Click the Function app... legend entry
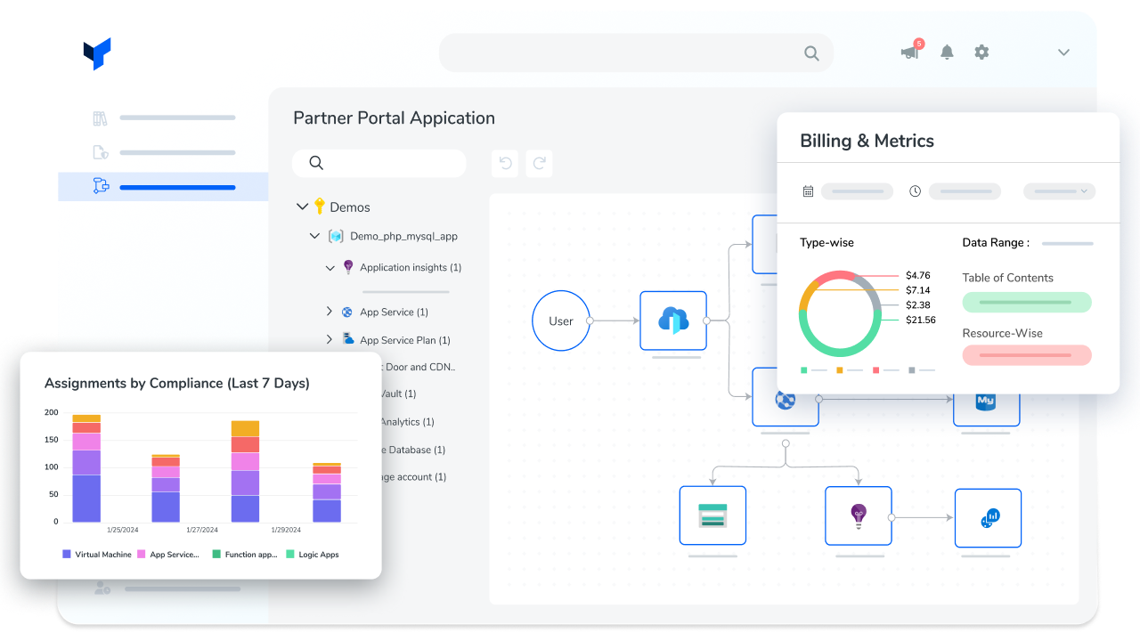This screenshot has width=1140, height=641. [245, 555]
